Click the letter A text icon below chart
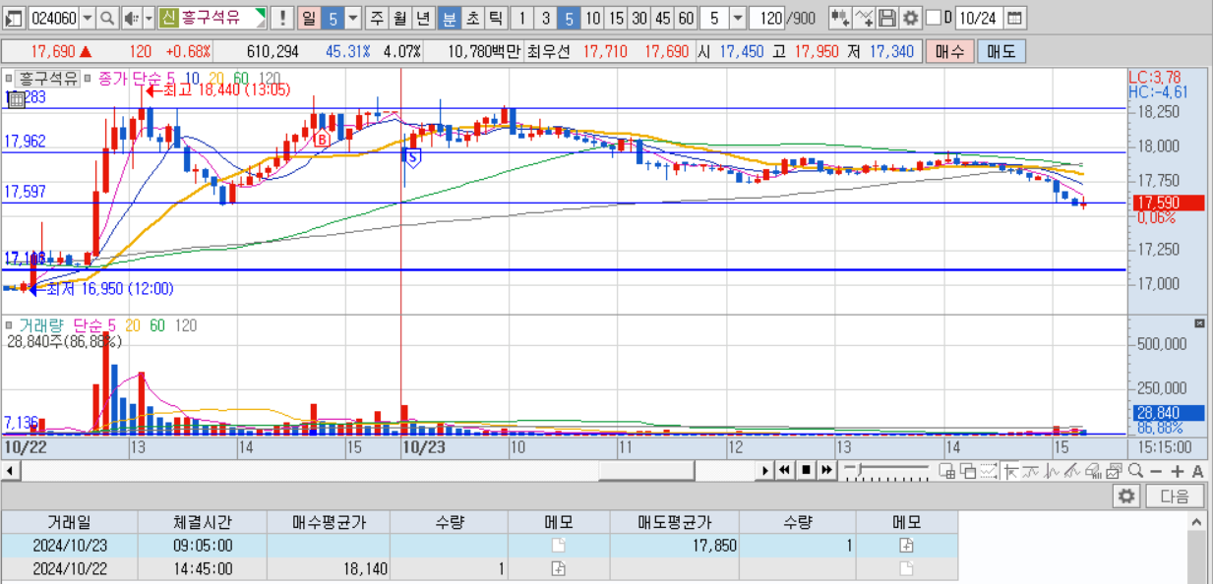 pos(1197,471)
